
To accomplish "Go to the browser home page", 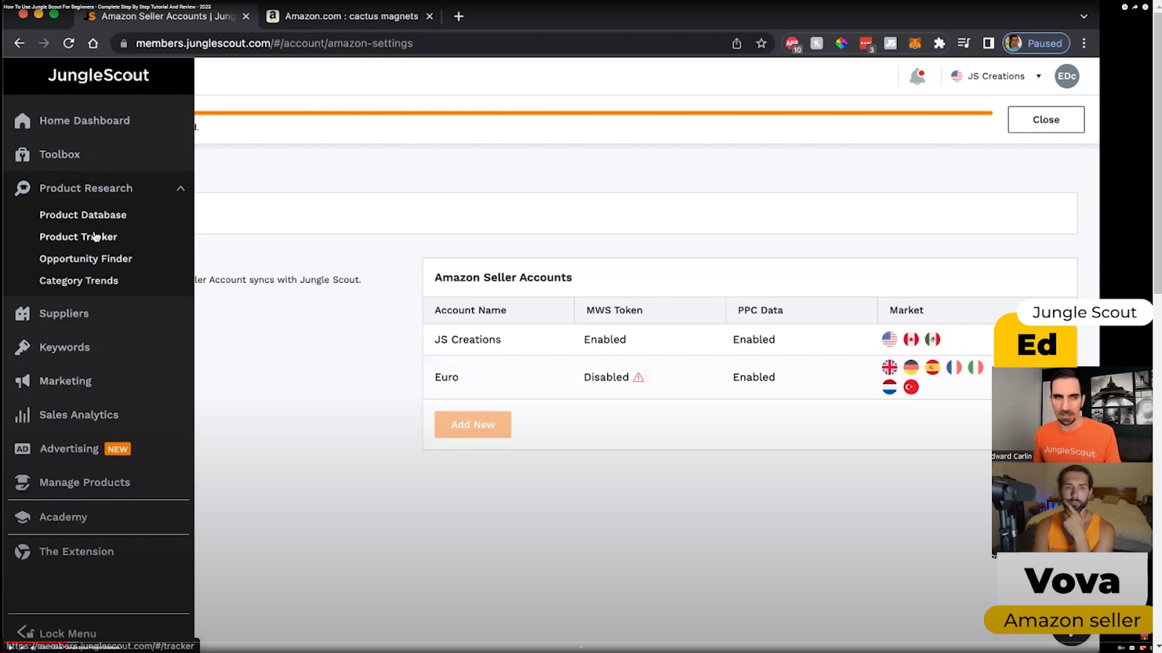I will tap(93, 44).
